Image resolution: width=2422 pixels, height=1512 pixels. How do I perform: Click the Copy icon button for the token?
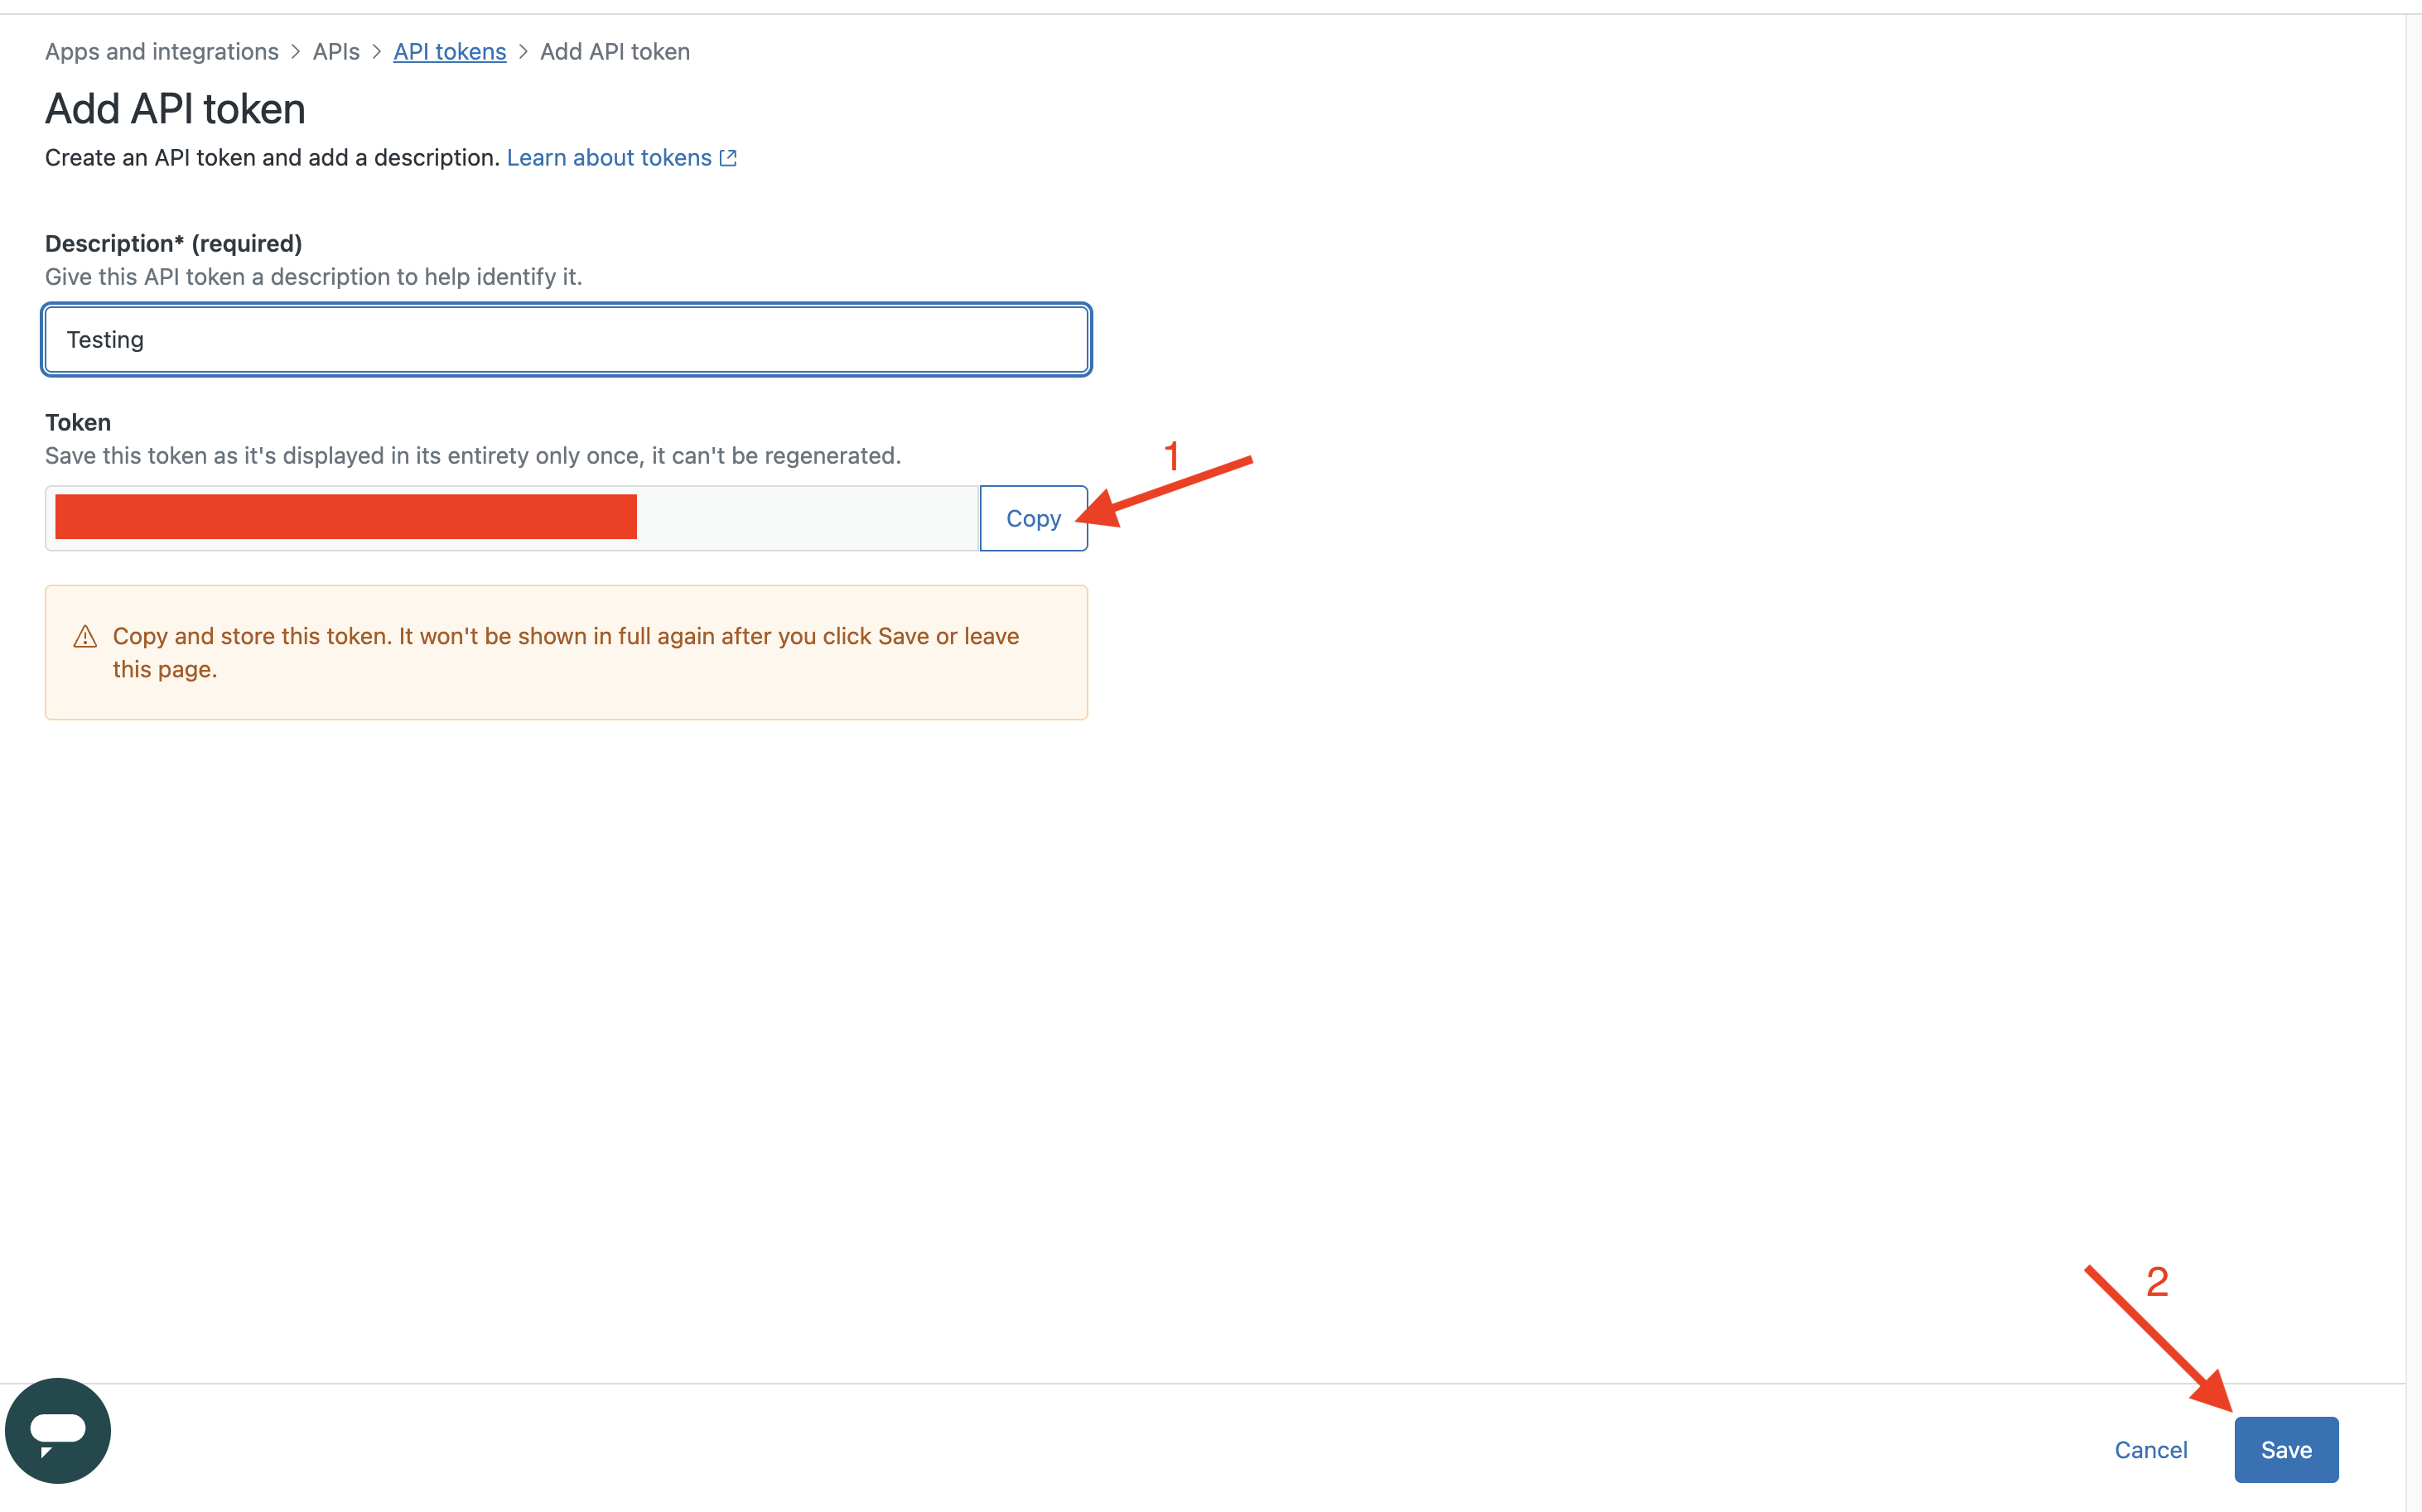[x=1032, y=518]
